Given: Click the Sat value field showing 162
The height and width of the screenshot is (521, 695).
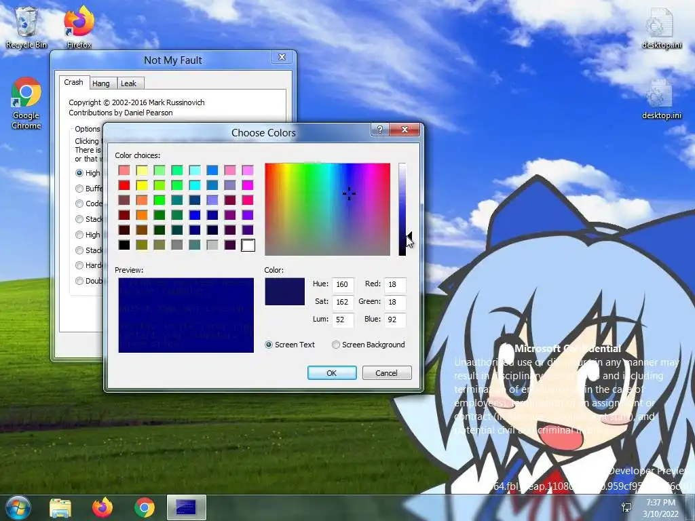Looking at the screenshot, I should [x=343, y=302].
